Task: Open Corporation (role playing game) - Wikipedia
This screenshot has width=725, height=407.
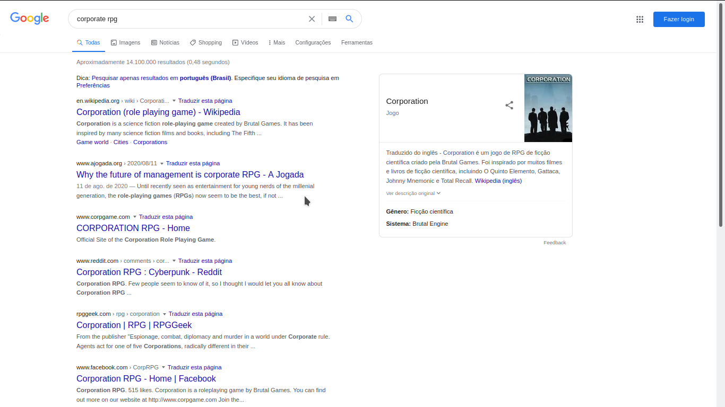Action: [158, 112]
